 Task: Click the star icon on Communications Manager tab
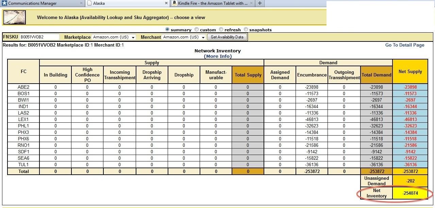pyautogui.click(x=4, y=3)
